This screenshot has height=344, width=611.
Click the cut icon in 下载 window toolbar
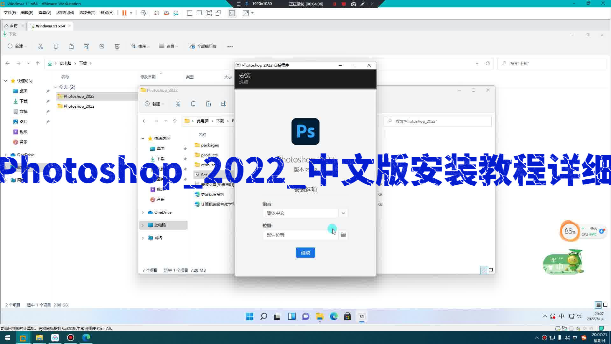[x=41, y=46]
